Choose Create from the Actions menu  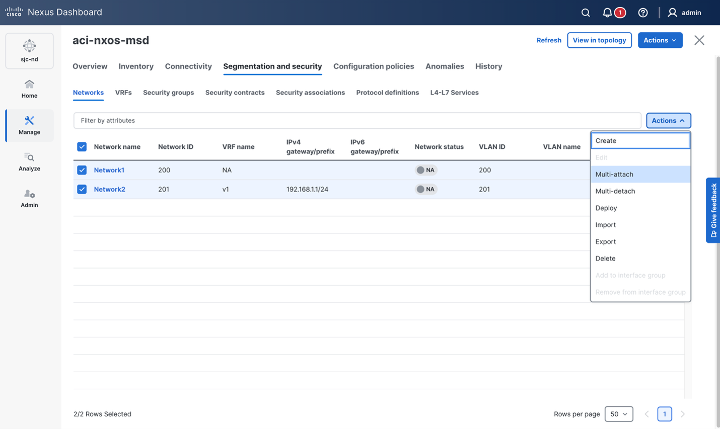[x=640, y=141]
